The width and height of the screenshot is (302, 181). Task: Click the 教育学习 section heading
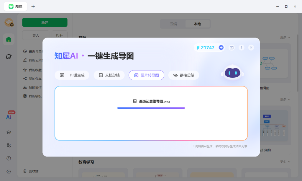(86, 162)
